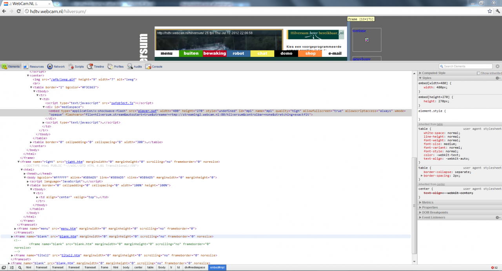502x271 pixels.
Task: Expand the frame name menu node
Action: click(16, 229)
